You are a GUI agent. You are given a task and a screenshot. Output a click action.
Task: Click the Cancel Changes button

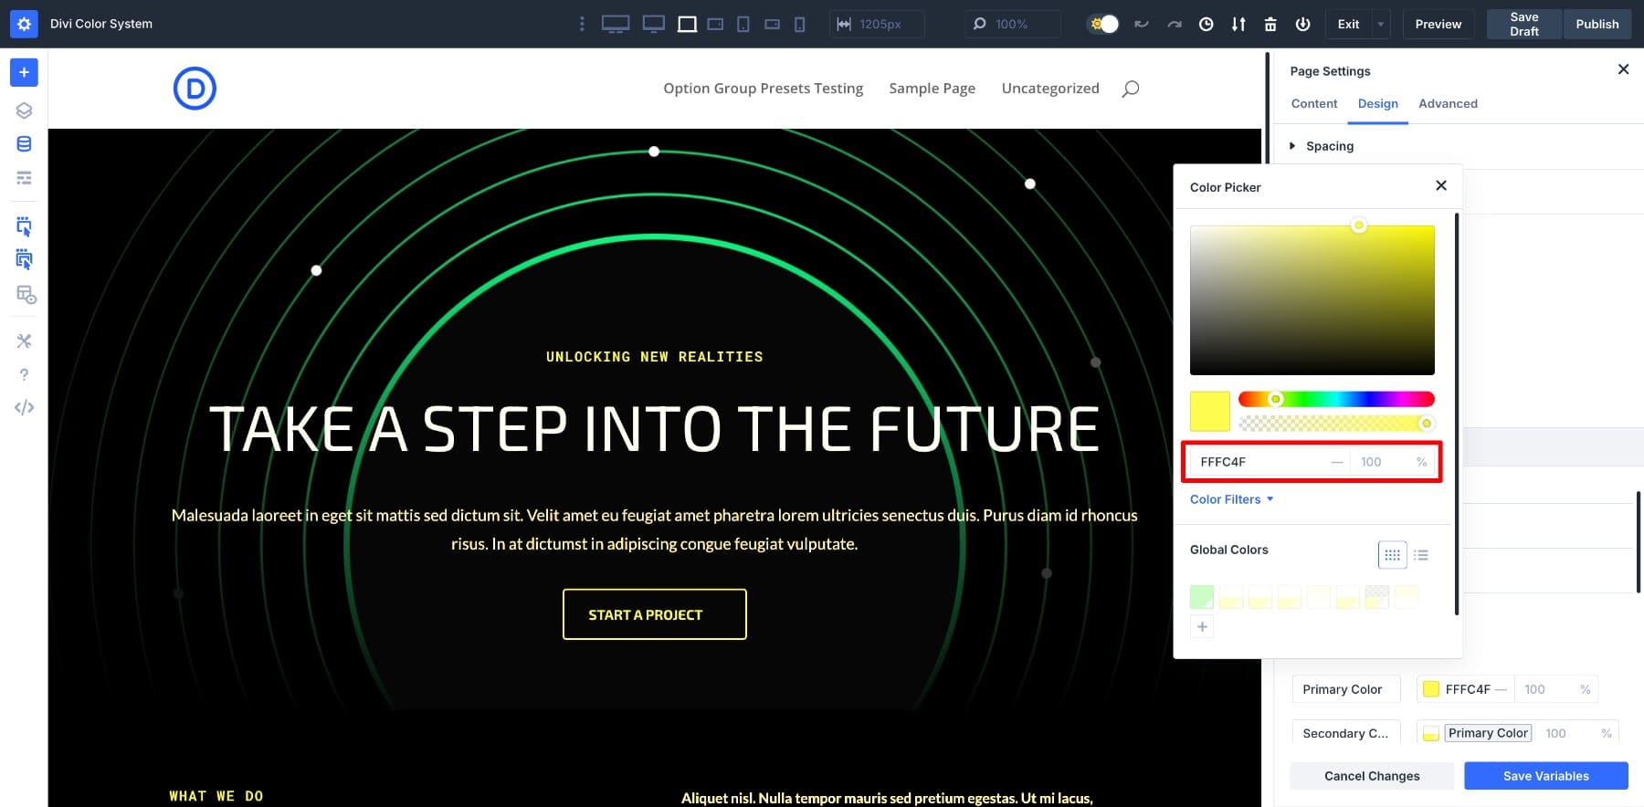point(1372,776)
